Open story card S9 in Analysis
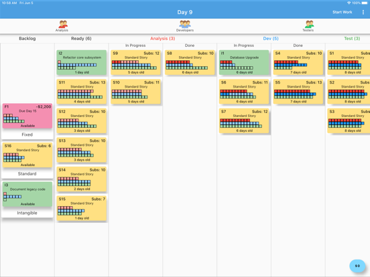The image size is (370, 277). (135, 62)
